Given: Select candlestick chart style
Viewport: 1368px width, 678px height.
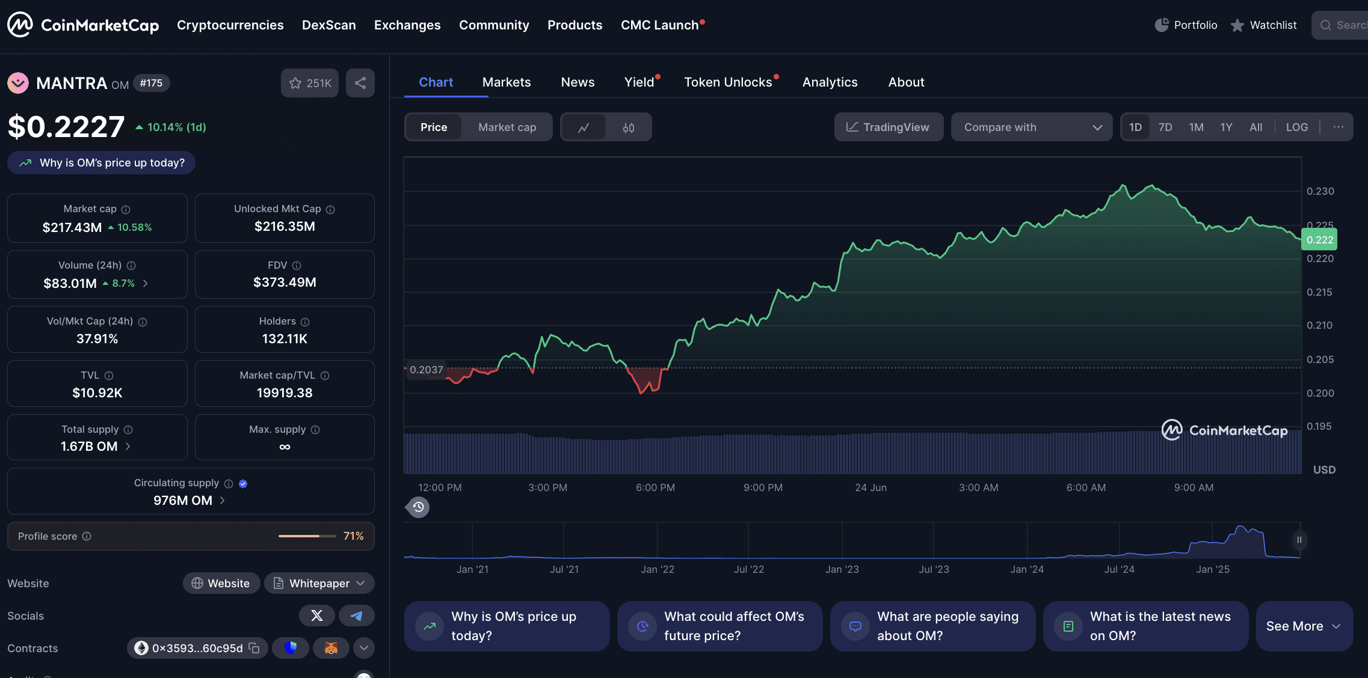Looking at the screenshot, I should coord(629,127).
